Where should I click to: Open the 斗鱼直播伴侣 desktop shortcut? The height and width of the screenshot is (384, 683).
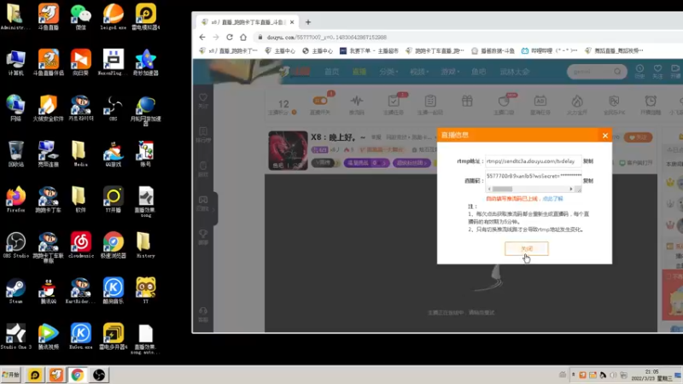[x=49, y=61]
